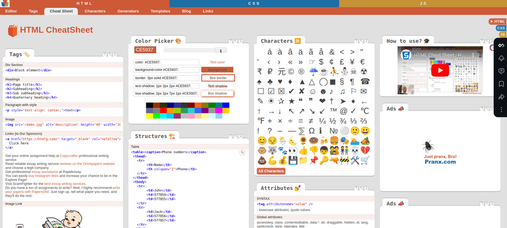Image resolution: width=507 pixels, height=228 pixels.
Task: Switch to the CSS section in the top bar
Action: click(x=254, y=3)
